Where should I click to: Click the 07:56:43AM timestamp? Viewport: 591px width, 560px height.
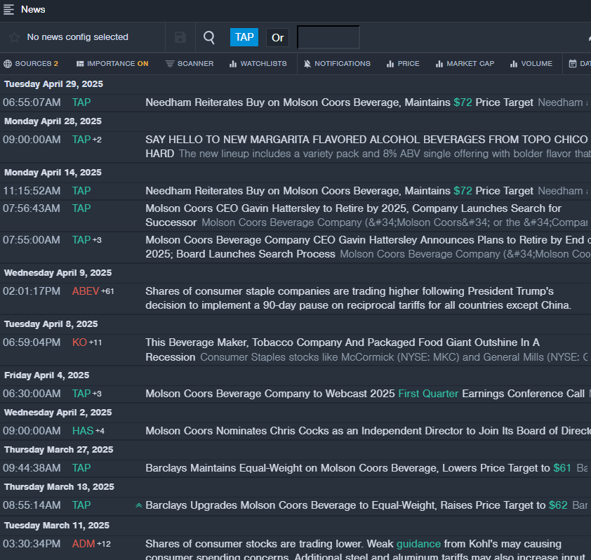(32, 208)
